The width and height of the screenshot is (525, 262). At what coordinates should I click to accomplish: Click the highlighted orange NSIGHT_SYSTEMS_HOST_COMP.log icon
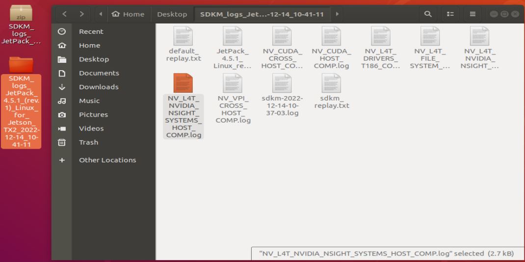tap(183, 83)
